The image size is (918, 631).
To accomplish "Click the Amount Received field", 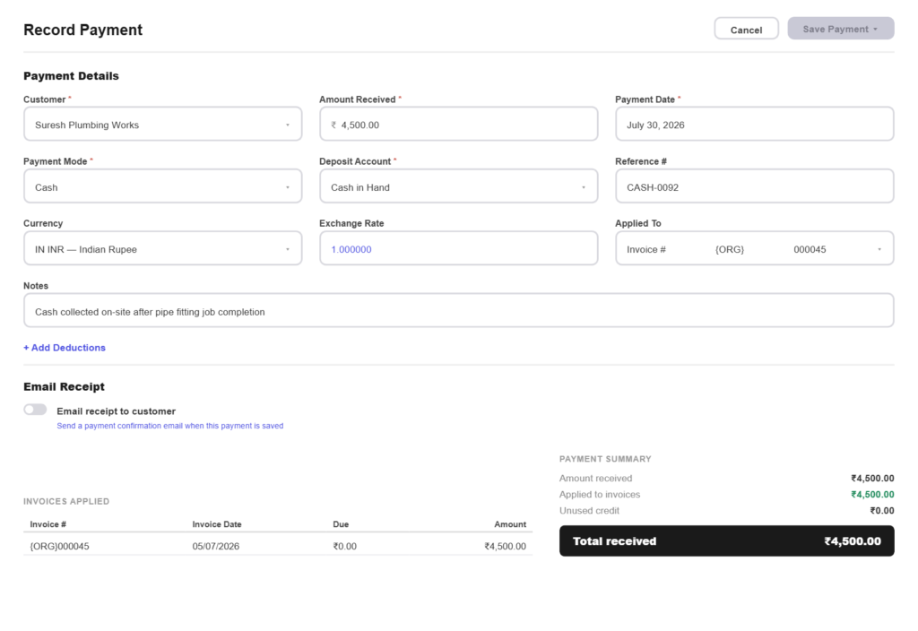I will [x=458, y=124].
